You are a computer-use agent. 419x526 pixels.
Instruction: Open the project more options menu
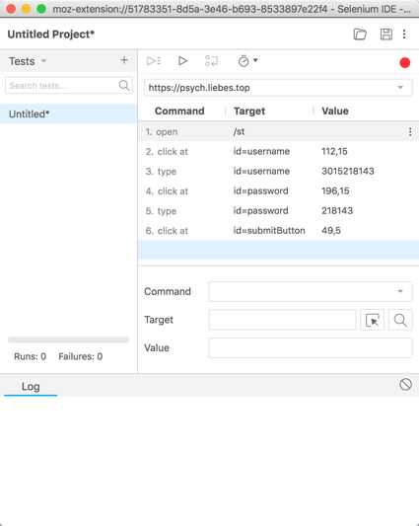[x=404, y=35]
